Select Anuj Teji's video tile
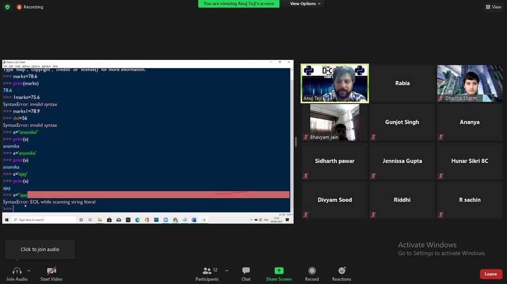This screenshot has width=507, height=284. (x=335, y=83)
